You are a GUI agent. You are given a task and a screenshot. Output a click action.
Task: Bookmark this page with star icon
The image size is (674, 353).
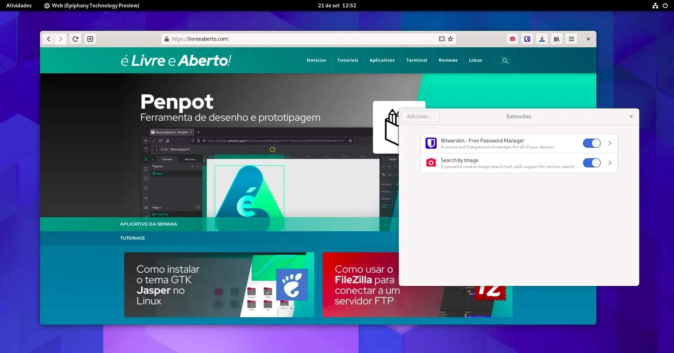pos(450,39)
